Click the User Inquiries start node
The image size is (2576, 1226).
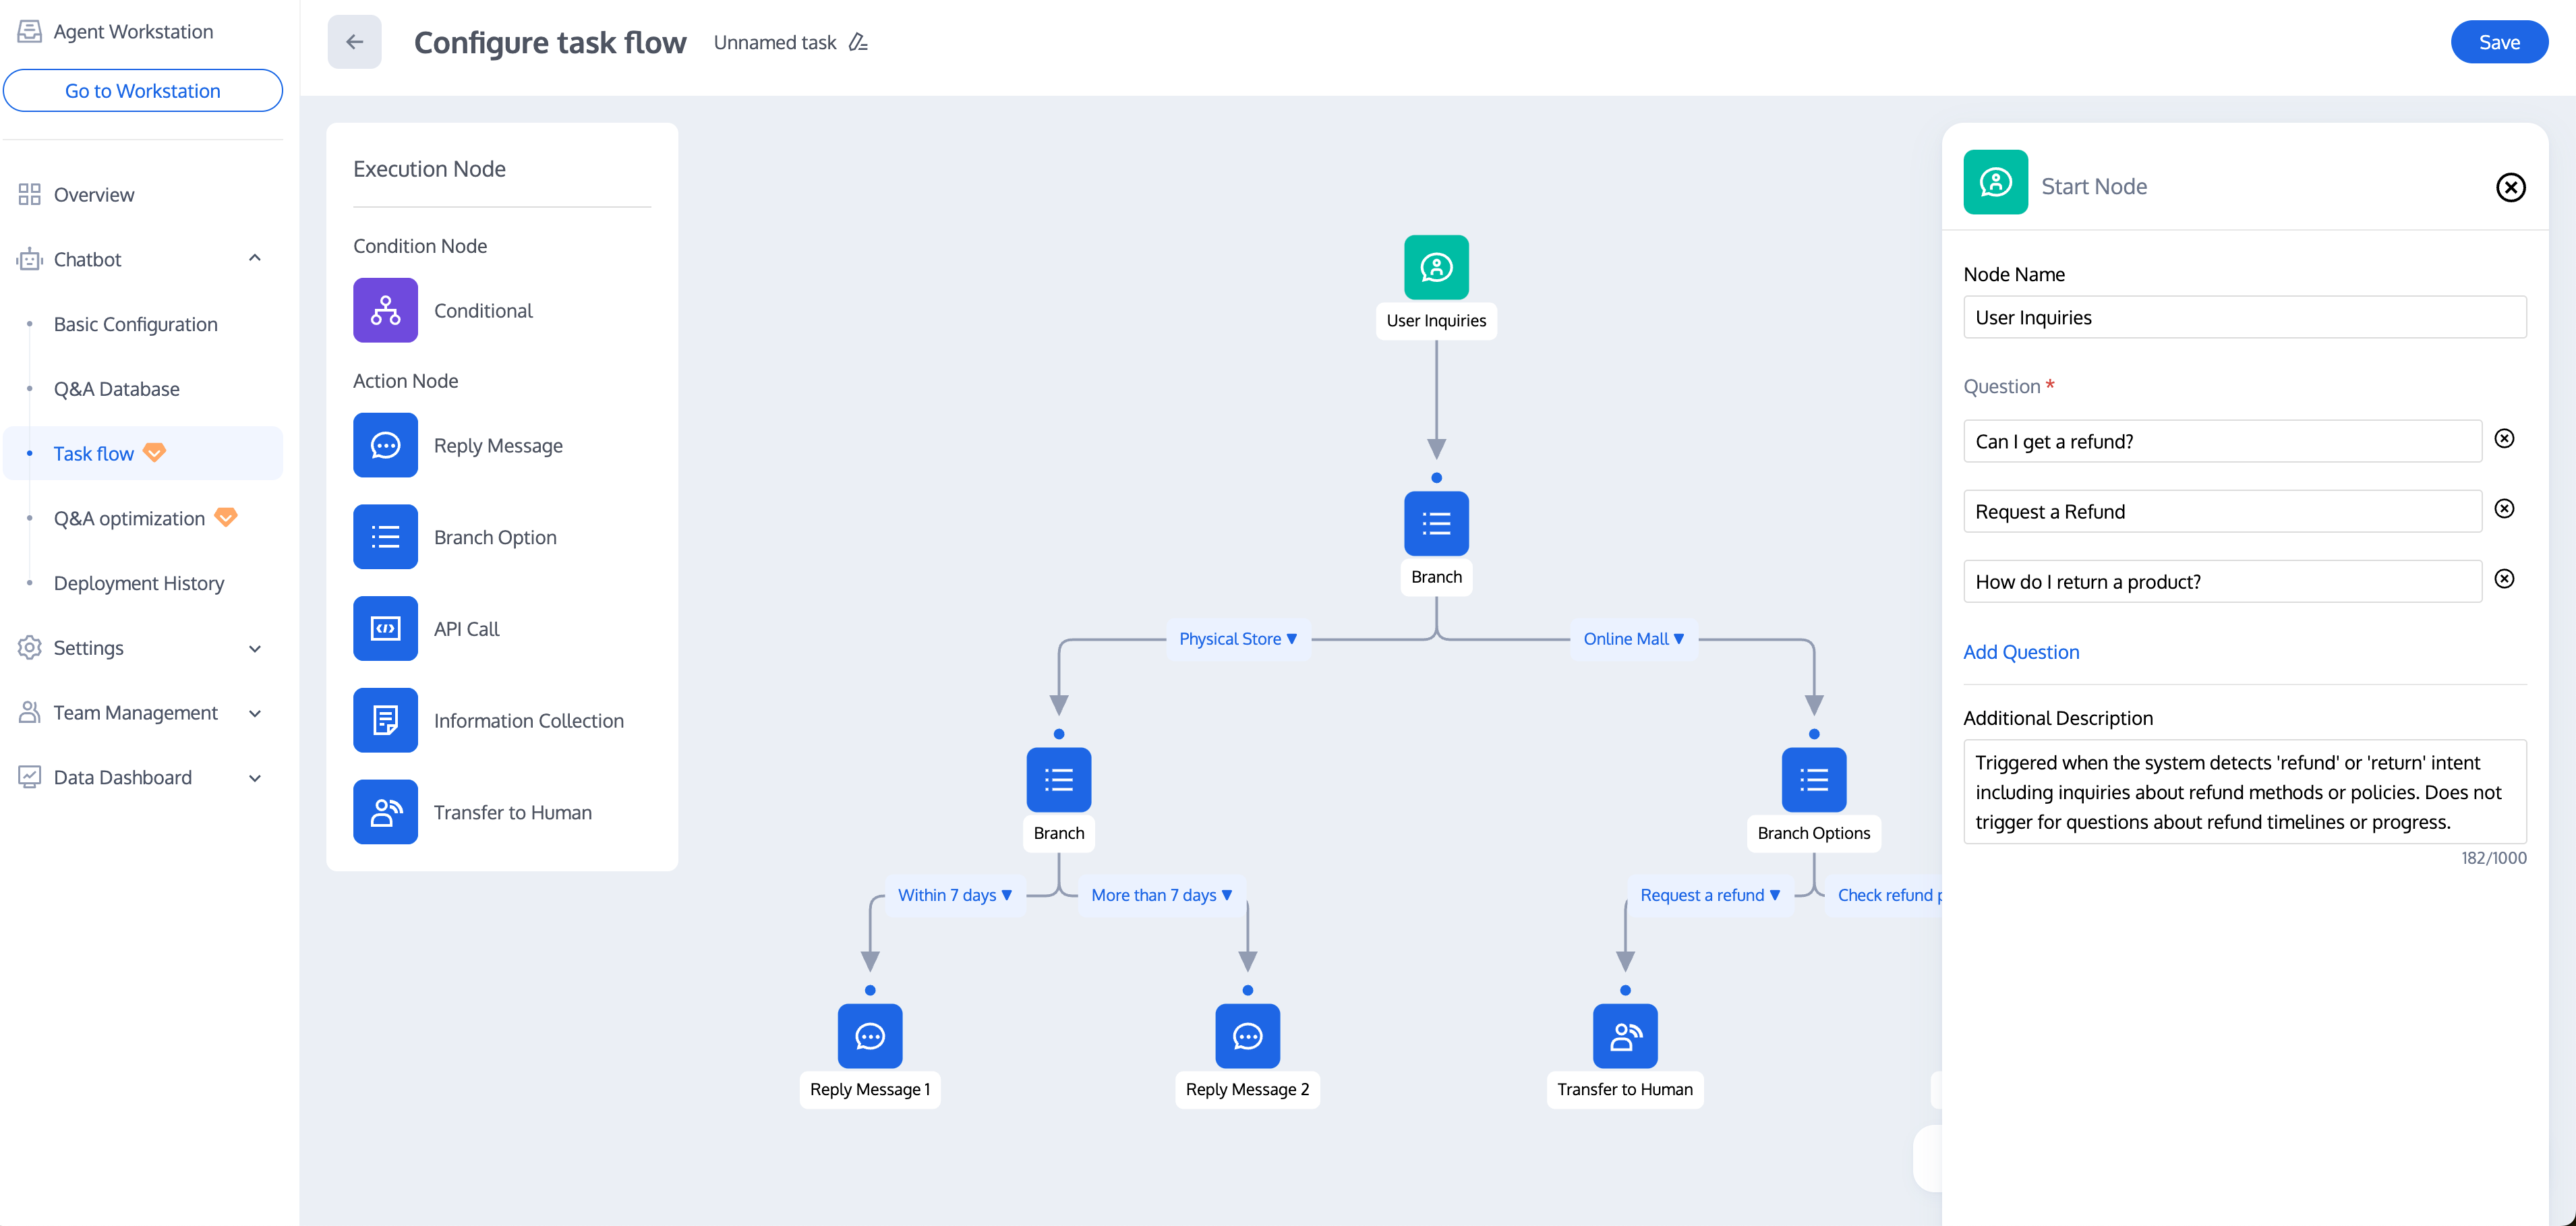[x=1436, y=267]
